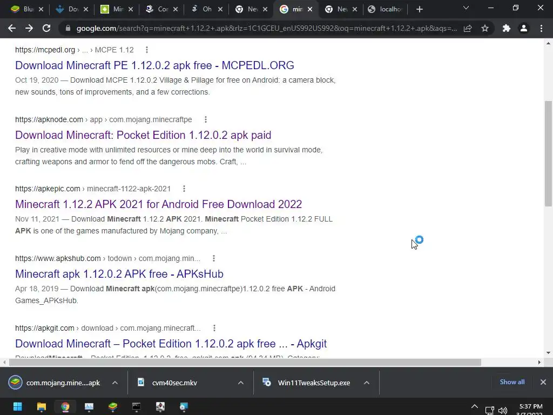Open Minecraft 1.12.2 APK 2021 Android link
Image resolution: width=553 pixels, height=415 pixels.
click(x=158, y=204)
